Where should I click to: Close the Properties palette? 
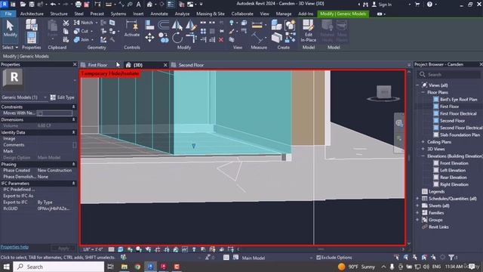[x=75, y=64]
